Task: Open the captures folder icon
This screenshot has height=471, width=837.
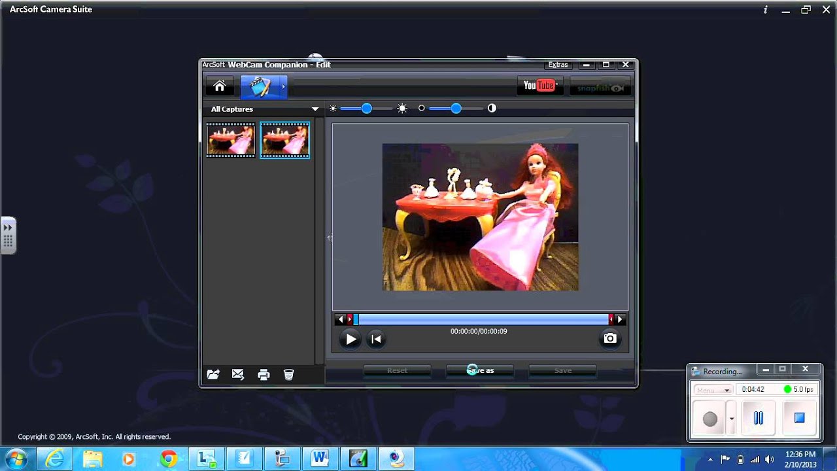Action: [x=213, y=374]
